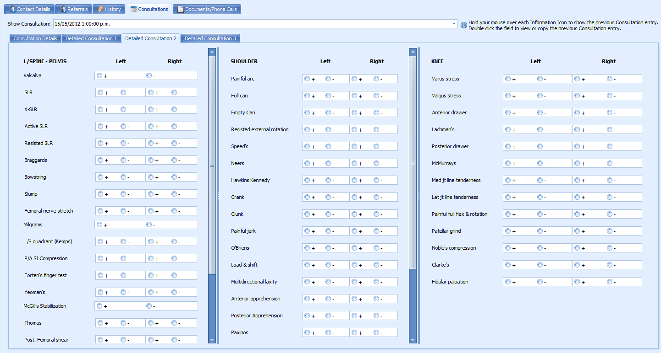Click L/Spine panel scroll down arrow
Image resolution: width=661 pixels, height=353 pixels.
212,340
